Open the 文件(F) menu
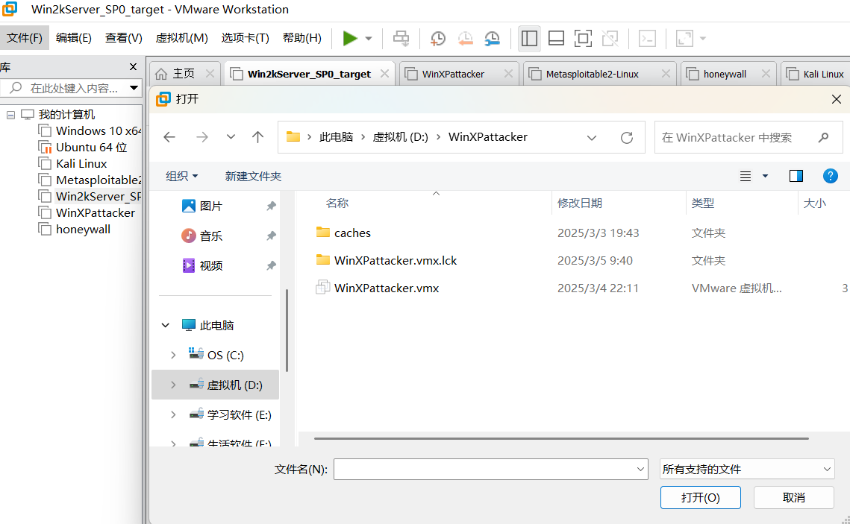Image resolution: width=850 pixels, height=524 pixels. (x=25, y=38)
